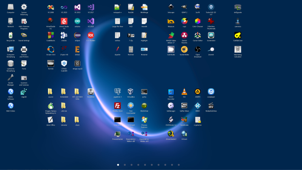Open FileZilla Client

pyautogui.click(x=117, y=106)
